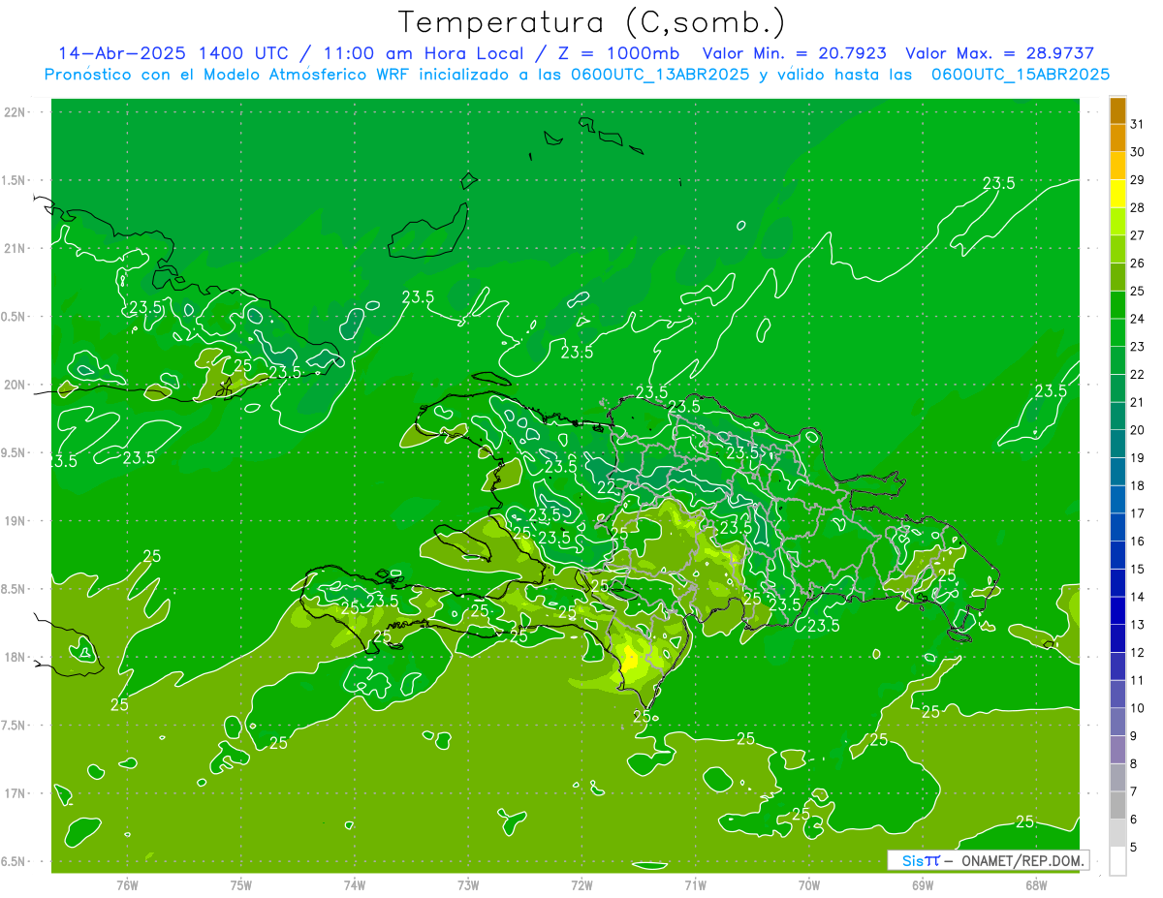The image size is (1163, 898).
Task: Click the colorbar label '10'
Action: click(1138, 708)
